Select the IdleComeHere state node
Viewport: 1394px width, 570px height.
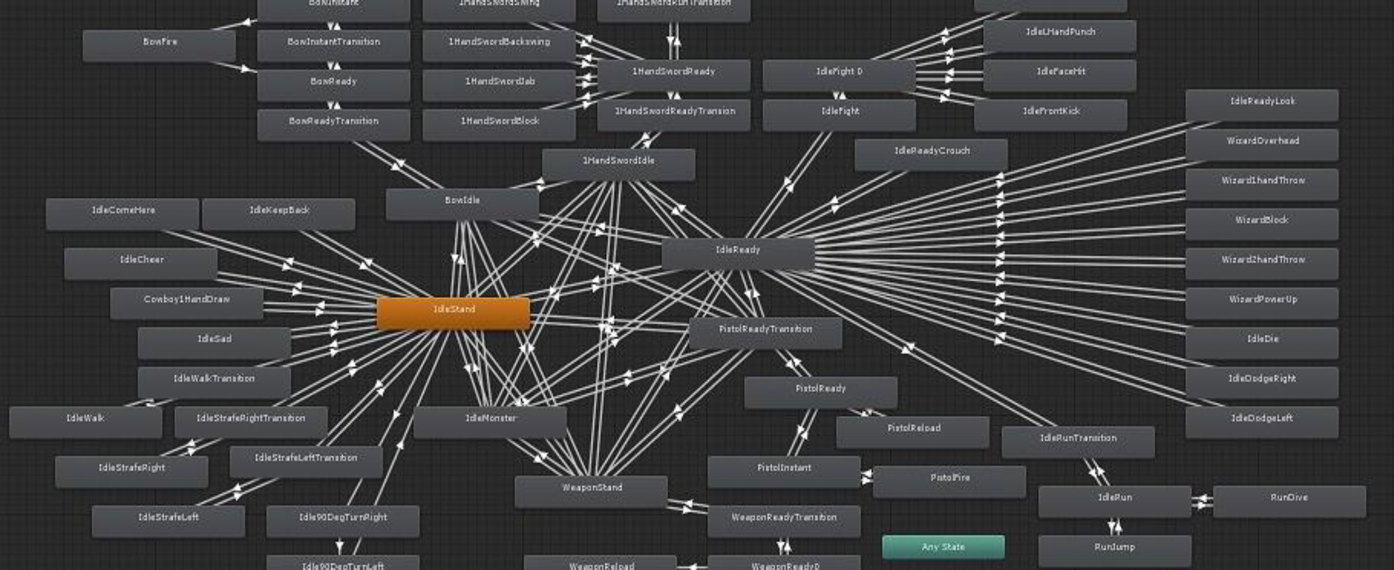point(123,214)
